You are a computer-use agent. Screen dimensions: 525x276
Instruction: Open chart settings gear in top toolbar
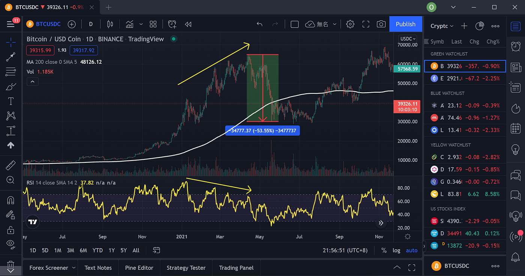pos(350,24)
